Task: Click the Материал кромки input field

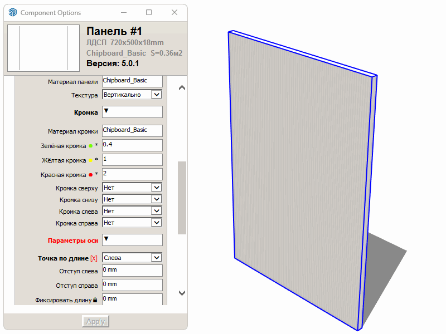Action: tap(132, 130)
